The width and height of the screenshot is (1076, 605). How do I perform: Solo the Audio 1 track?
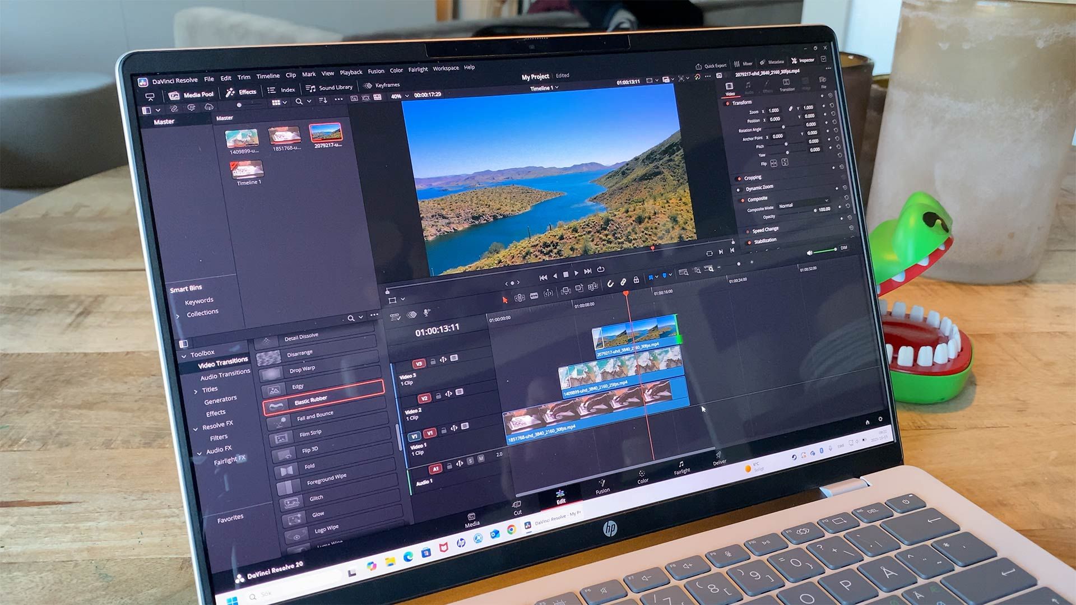470,461
